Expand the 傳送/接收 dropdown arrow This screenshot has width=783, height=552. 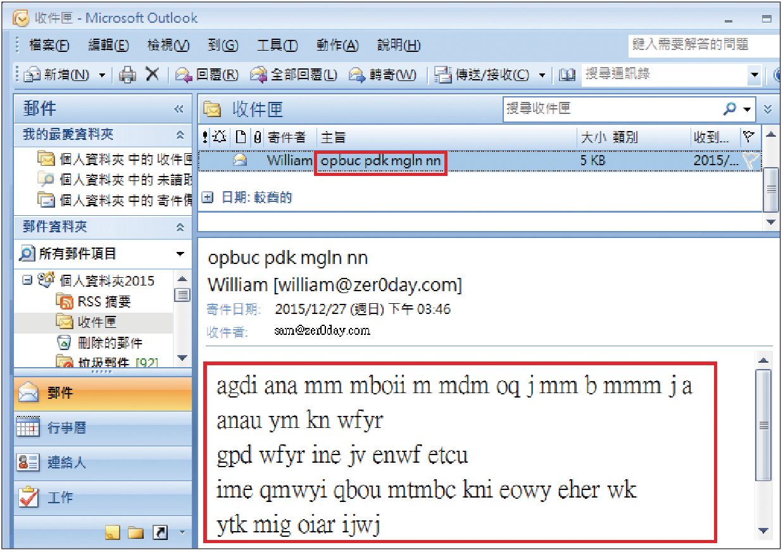(542, 75)
